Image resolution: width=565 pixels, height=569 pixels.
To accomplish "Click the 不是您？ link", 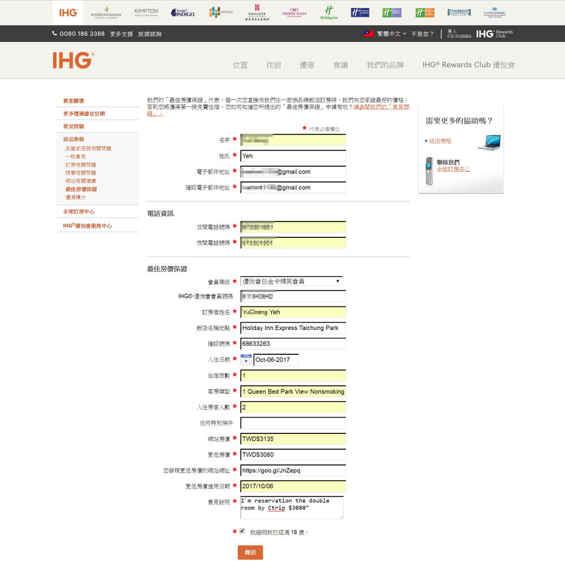I will 423,34.
